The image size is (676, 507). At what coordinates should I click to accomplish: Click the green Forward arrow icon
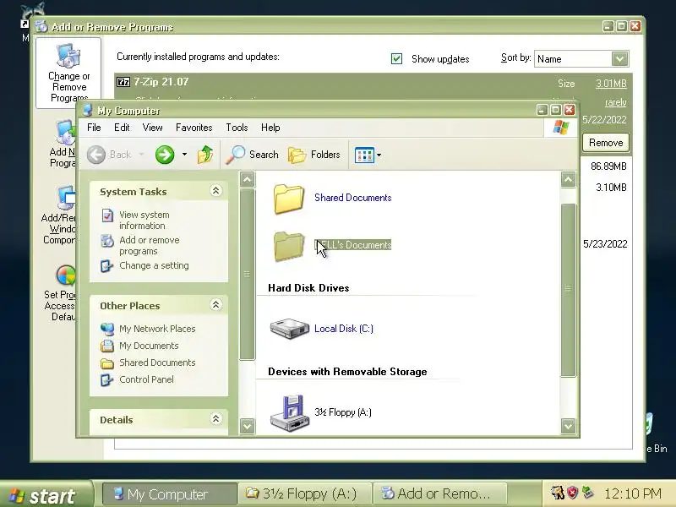coord(165,155)
